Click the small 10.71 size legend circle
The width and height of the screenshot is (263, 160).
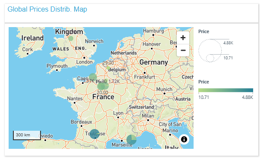click(x=210, y=58)
